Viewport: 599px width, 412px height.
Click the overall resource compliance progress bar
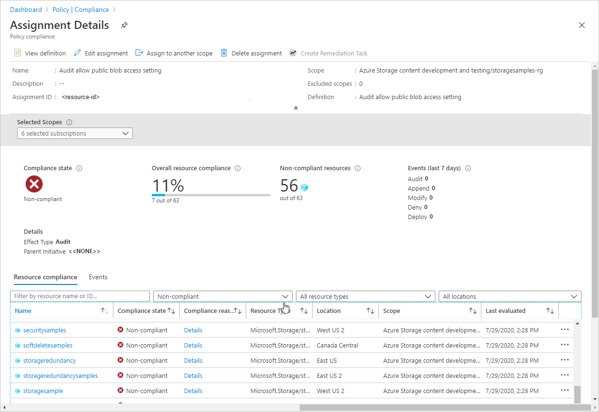[x=211, y=194]
